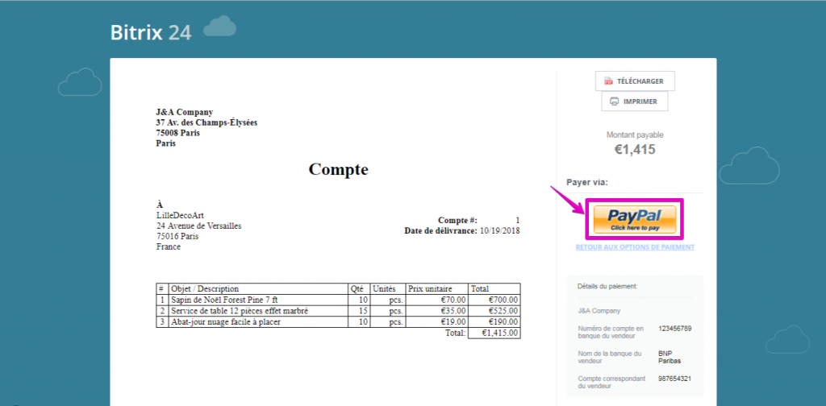This screenshot has width=826, height=406.
Task: Click Numéro de compte en banque label
Action: [611, 333]
